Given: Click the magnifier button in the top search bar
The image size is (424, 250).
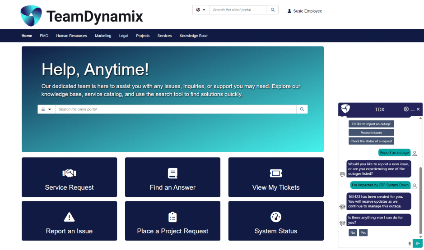Looking at the screenshot, I should (x=272, y=10).
